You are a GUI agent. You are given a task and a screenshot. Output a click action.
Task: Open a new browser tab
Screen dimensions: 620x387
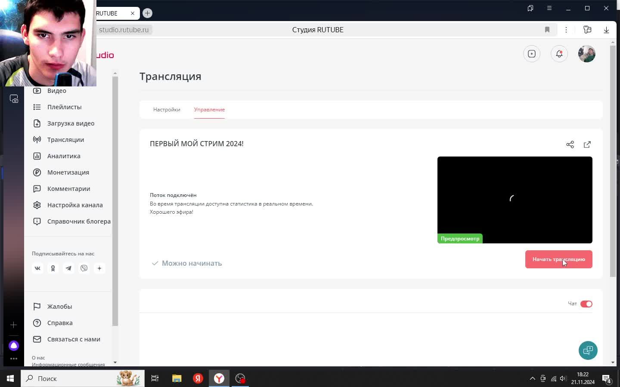point(147,13)
